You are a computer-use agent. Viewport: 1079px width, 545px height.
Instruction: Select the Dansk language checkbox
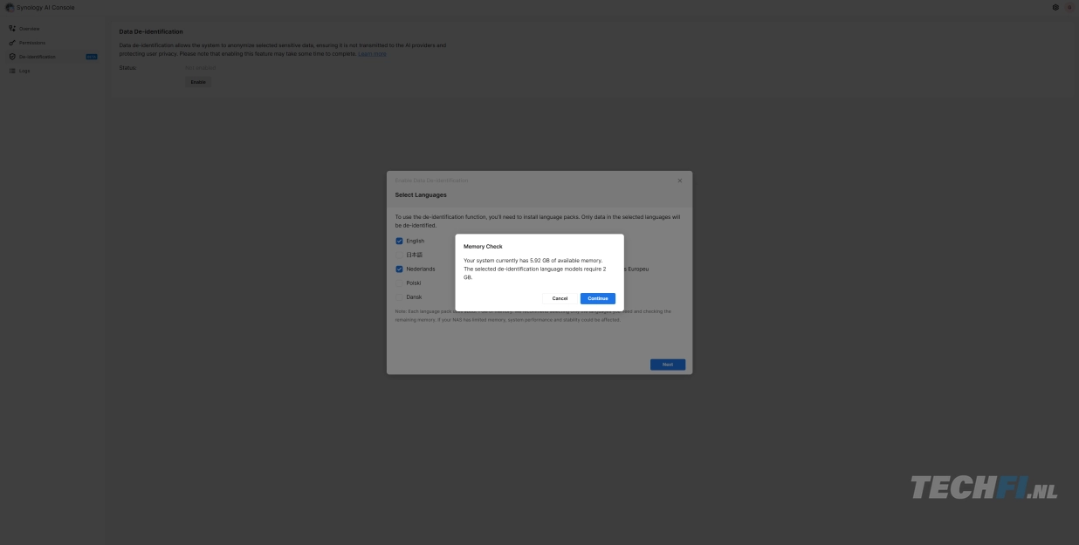[400, 296]
